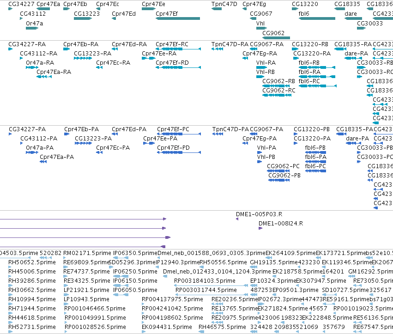The image size is (393, 334).
Task: Click the CG9062 gene bar
Action: tap(276, 38)
